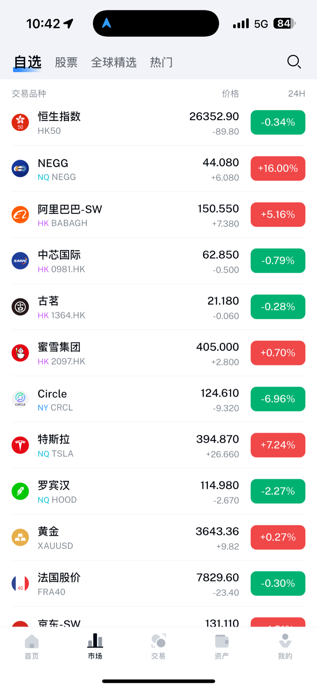Sort by the 24H column header
The width and height of the screenshot is (317, 689).
coord(296,94)
